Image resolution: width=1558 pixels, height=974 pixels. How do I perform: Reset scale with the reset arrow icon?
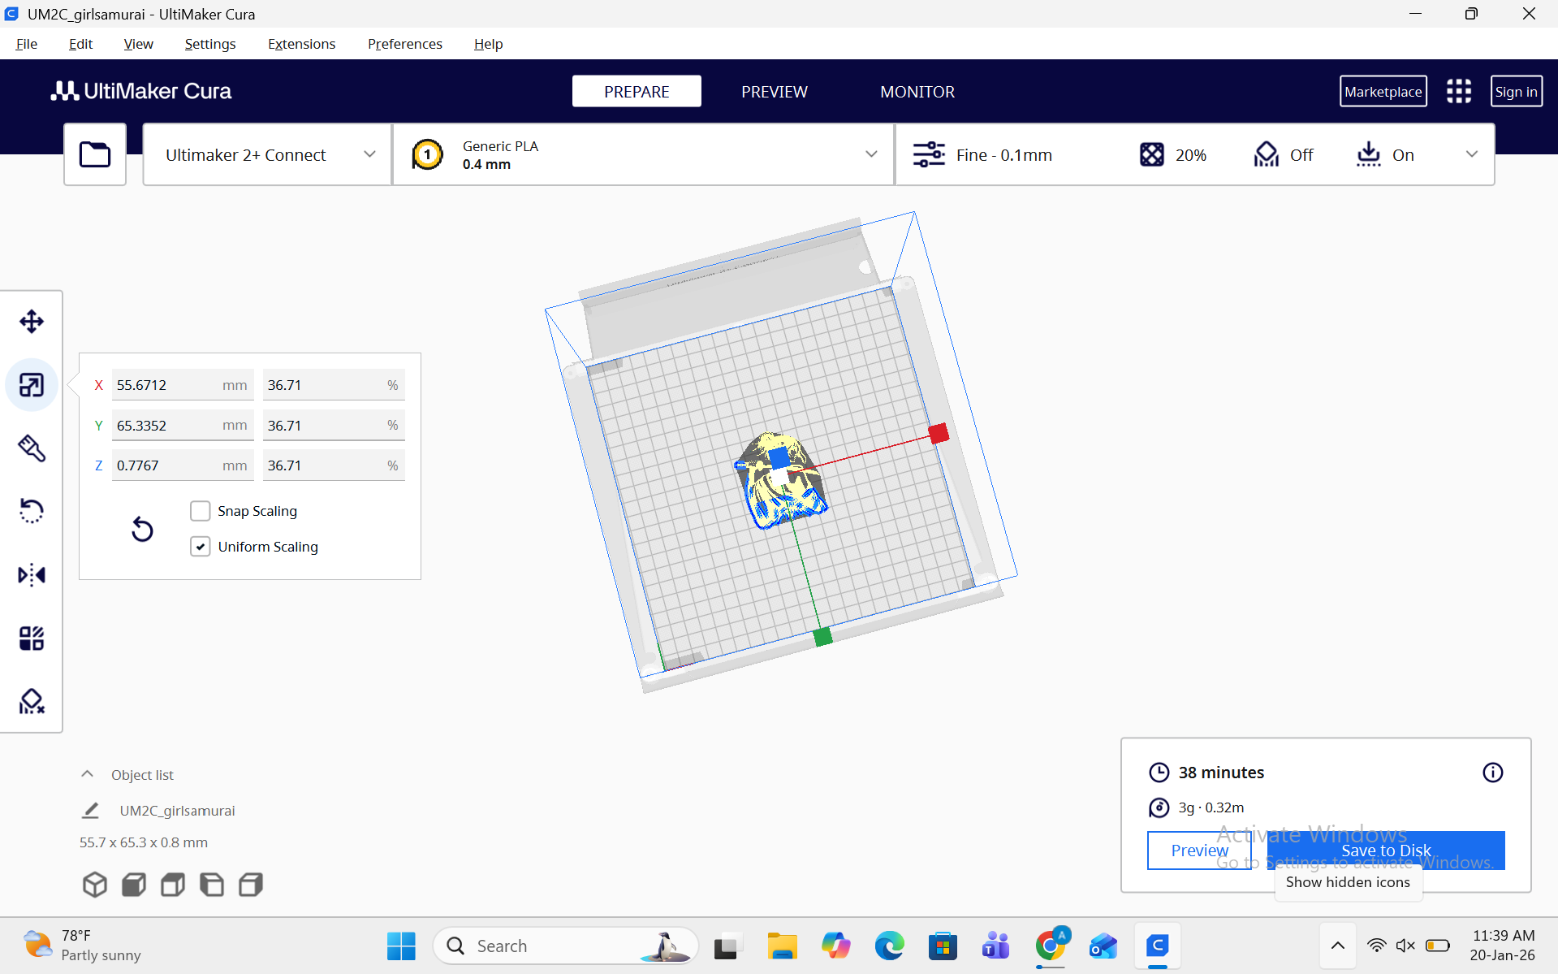142,530
